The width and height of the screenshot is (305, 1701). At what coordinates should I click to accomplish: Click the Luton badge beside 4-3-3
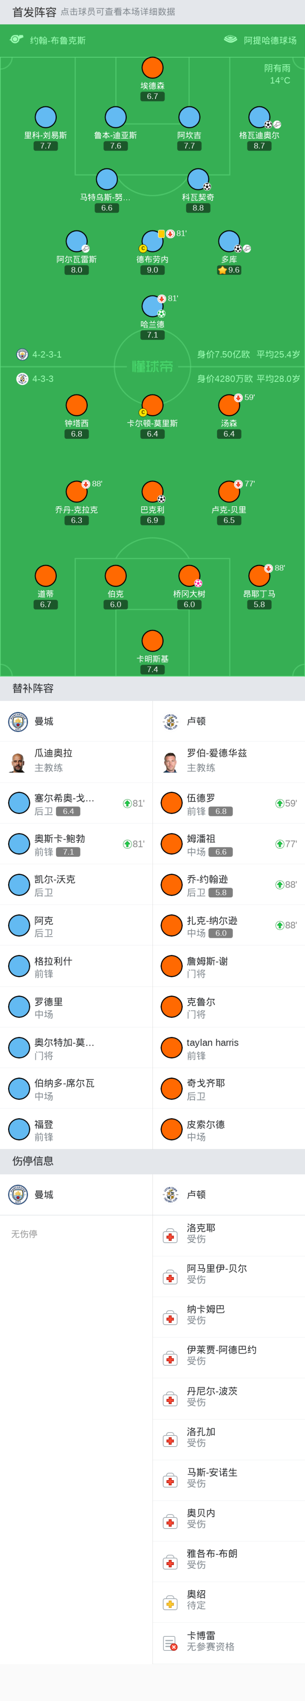22,379
